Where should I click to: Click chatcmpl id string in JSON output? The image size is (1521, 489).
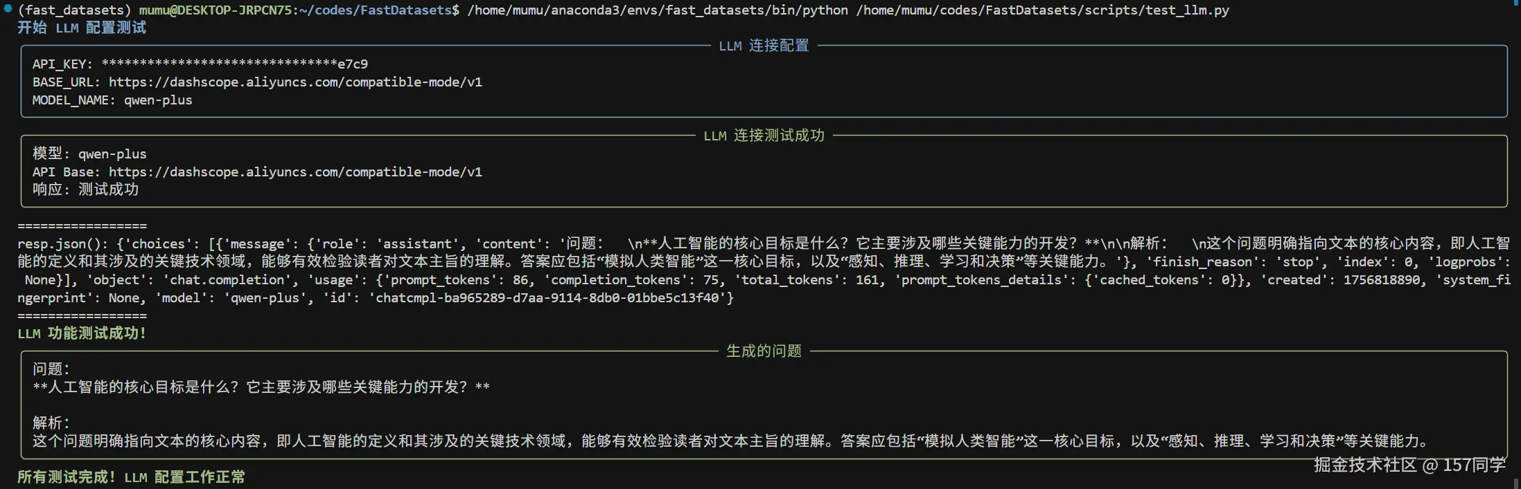547,298
